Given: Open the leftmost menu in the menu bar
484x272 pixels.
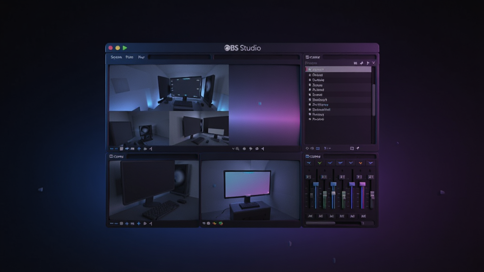Looking at the screenshot, I should click(x=116, y=57).
